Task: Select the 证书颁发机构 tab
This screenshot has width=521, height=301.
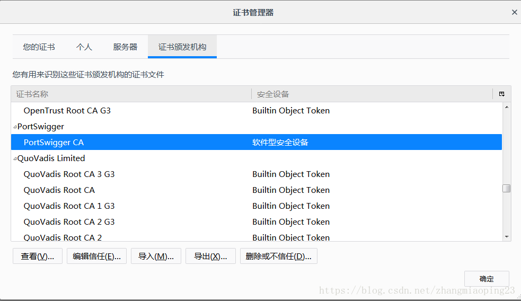Action: tap(182, 47)
